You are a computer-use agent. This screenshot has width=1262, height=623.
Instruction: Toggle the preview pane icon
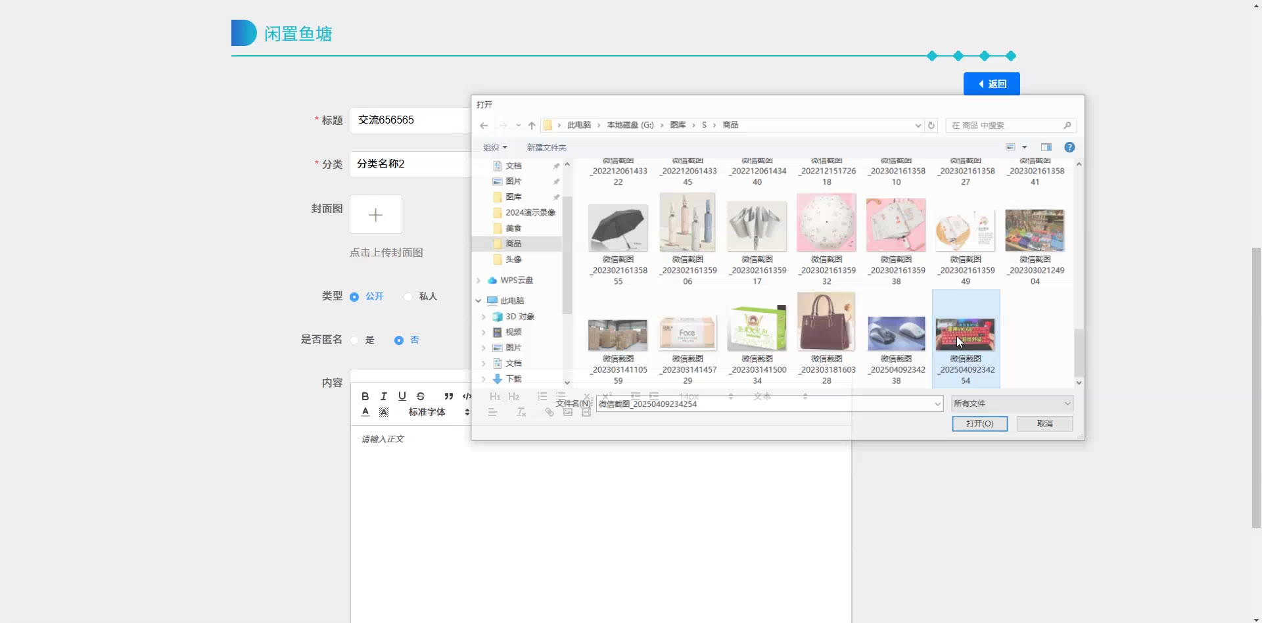click(1046, 147)
